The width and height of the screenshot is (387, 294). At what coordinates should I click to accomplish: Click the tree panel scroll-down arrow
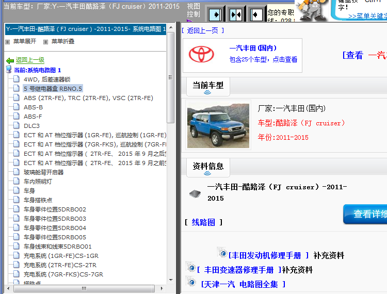coord(171,280)
